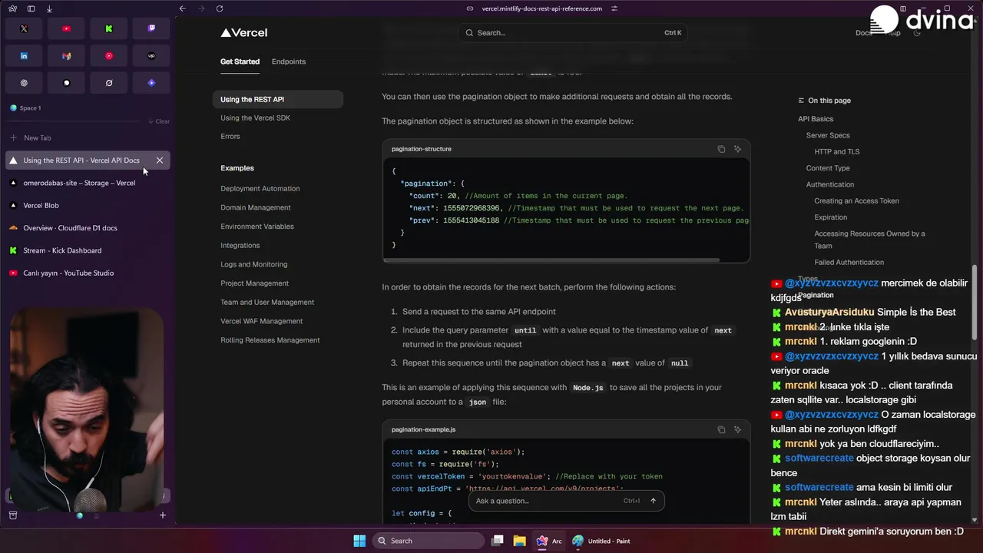Open Deployment Automation example

(260, 188)
